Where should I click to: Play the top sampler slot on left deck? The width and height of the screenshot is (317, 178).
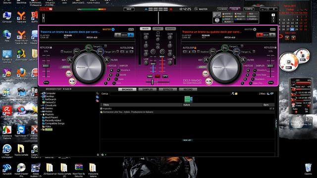(x=118, y=70)
